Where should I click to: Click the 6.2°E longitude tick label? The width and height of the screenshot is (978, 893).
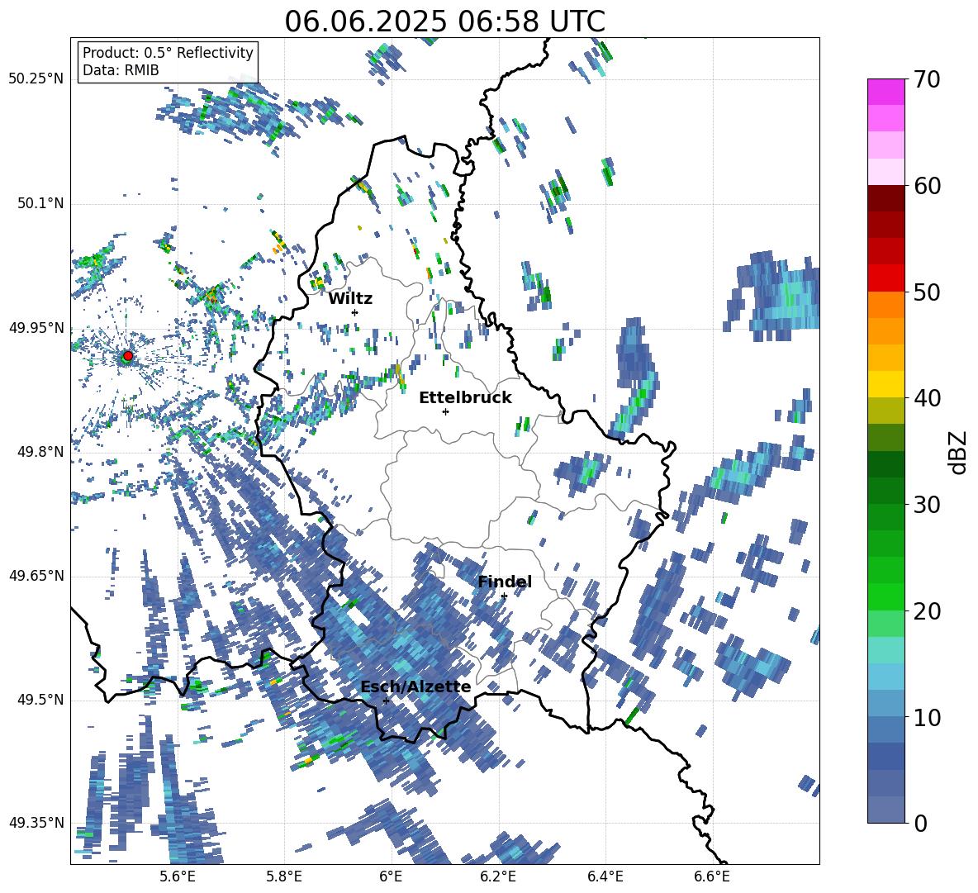pyautogui.click(x=498, y=876)
